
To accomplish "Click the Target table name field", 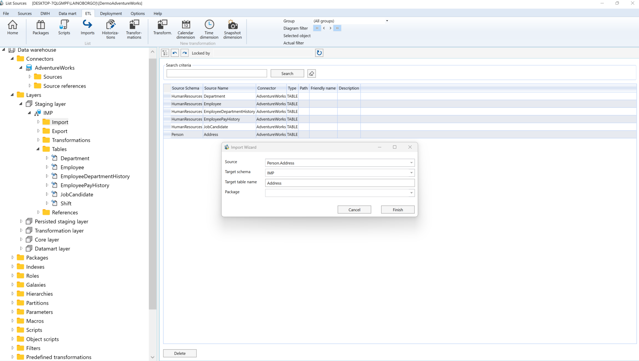I will 340,183.
